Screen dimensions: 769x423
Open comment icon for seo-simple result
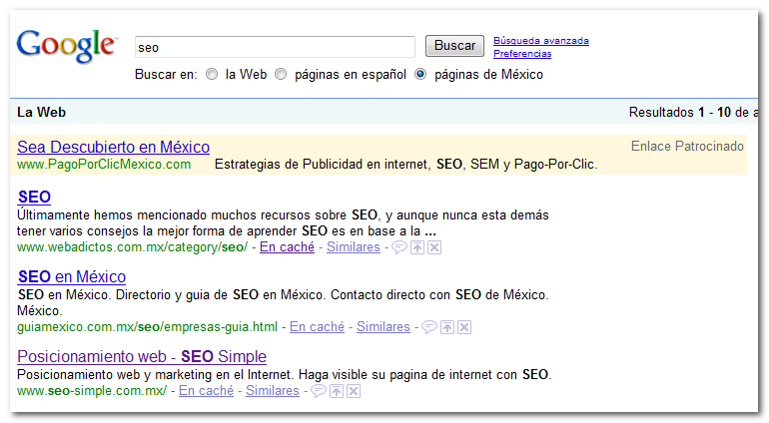(319, 391)
